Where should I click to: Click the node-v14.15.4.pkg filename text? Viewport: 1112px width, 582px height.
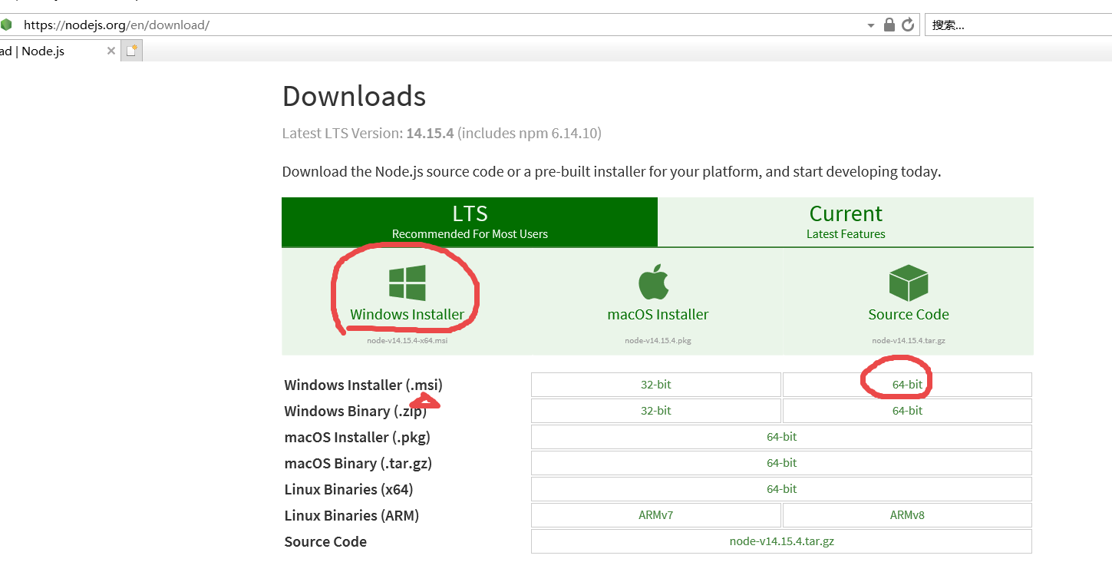658,341
